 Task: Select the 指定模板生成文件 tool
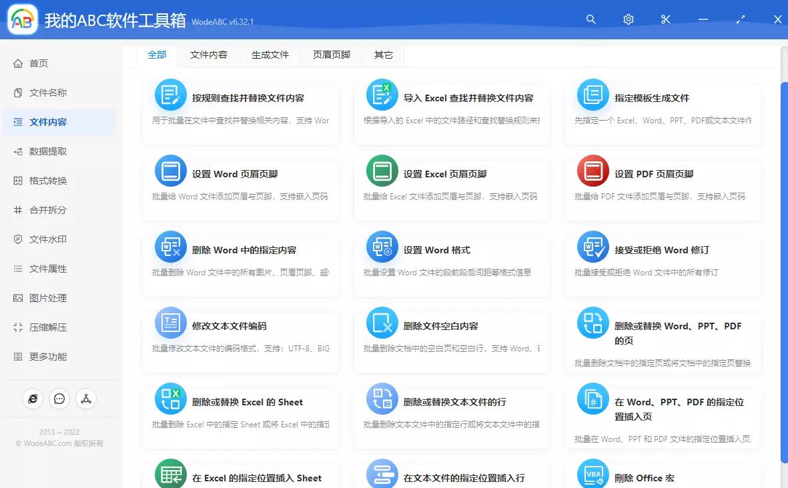pos(663,110)
